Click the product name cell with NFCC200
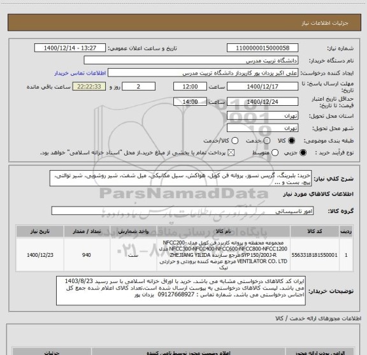367x355 pixels. pyautogui.click(x=223, y=255)
